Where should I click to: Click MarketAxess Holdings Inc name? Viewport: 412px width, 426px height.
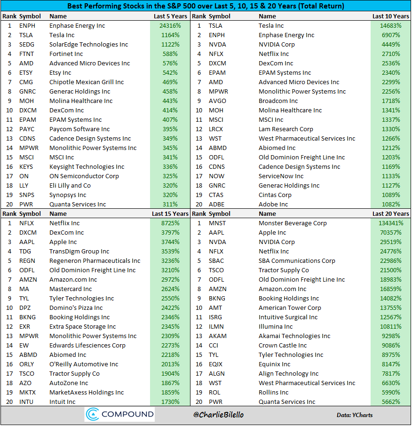point(87,393)
